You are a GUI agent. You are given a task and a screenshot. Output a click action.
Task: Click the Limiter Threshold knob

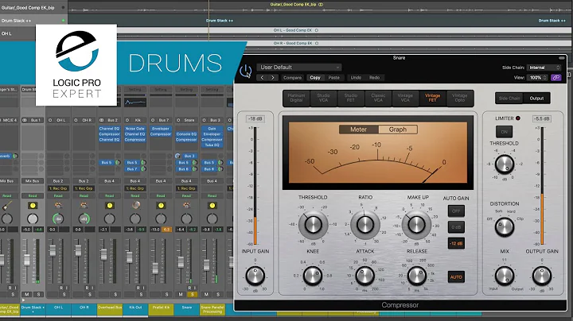505,164
